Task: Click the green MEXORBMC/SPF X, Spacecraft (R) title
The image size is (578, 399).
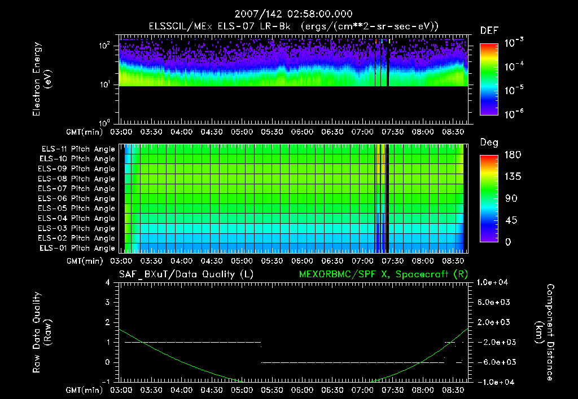Action: 383,274
